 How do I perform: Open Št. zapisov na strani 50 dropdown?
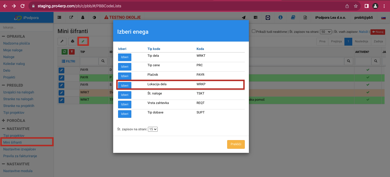tap(326, 32)
